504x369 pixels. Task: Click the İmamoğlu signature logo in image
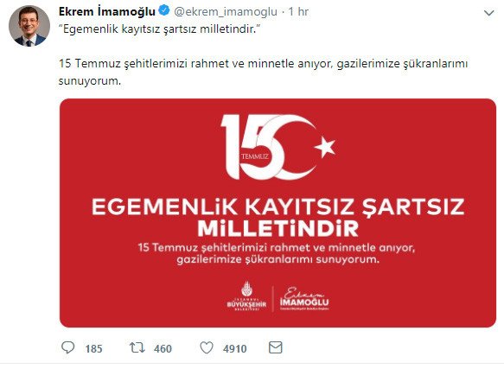[x=304, y=298]
